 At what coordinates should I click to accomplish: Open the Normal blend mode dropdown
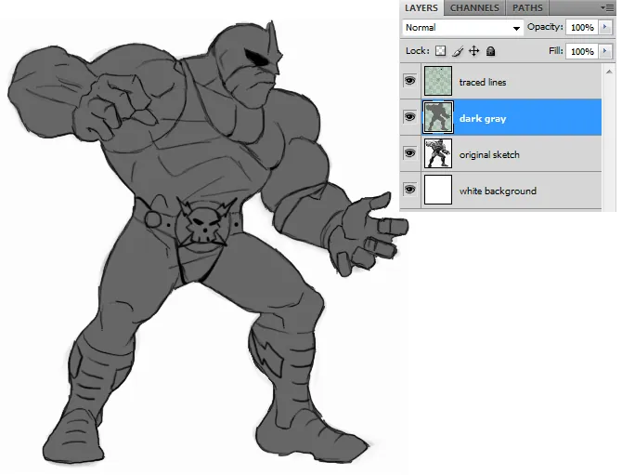[x=462, y=28]
